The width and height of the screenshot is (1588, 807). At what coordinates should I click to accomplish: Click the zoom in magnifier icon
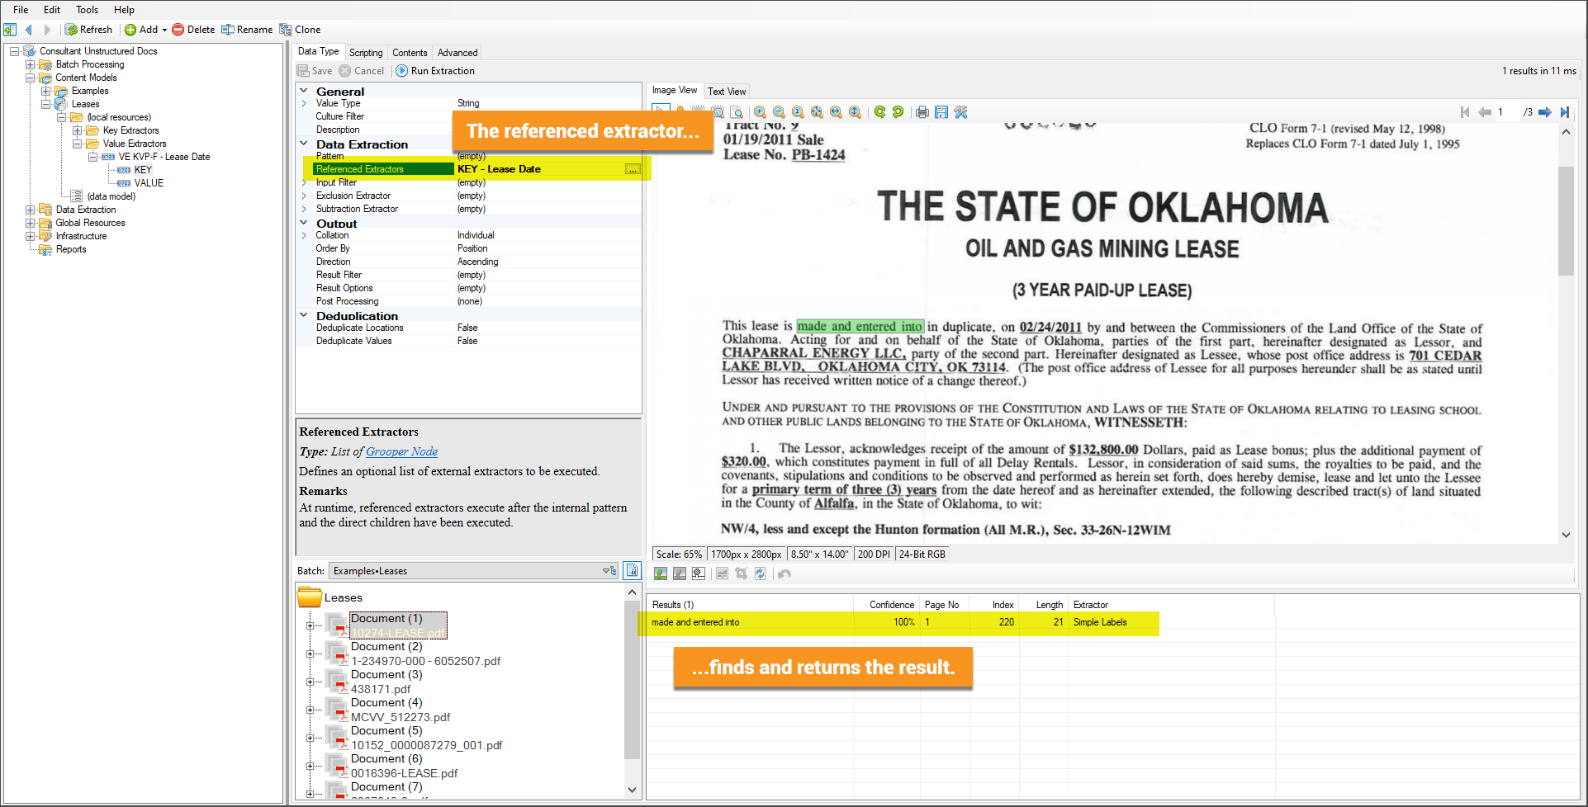pyautogui.click(x=760, y=112)
